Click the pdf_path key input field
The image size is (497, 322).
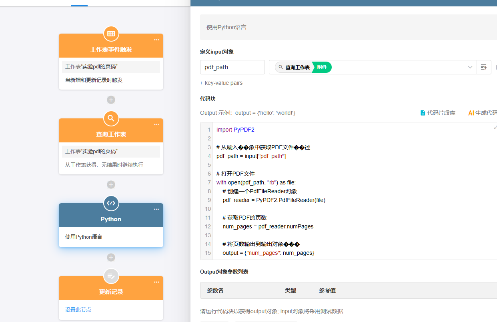click(x=232, y=67)
